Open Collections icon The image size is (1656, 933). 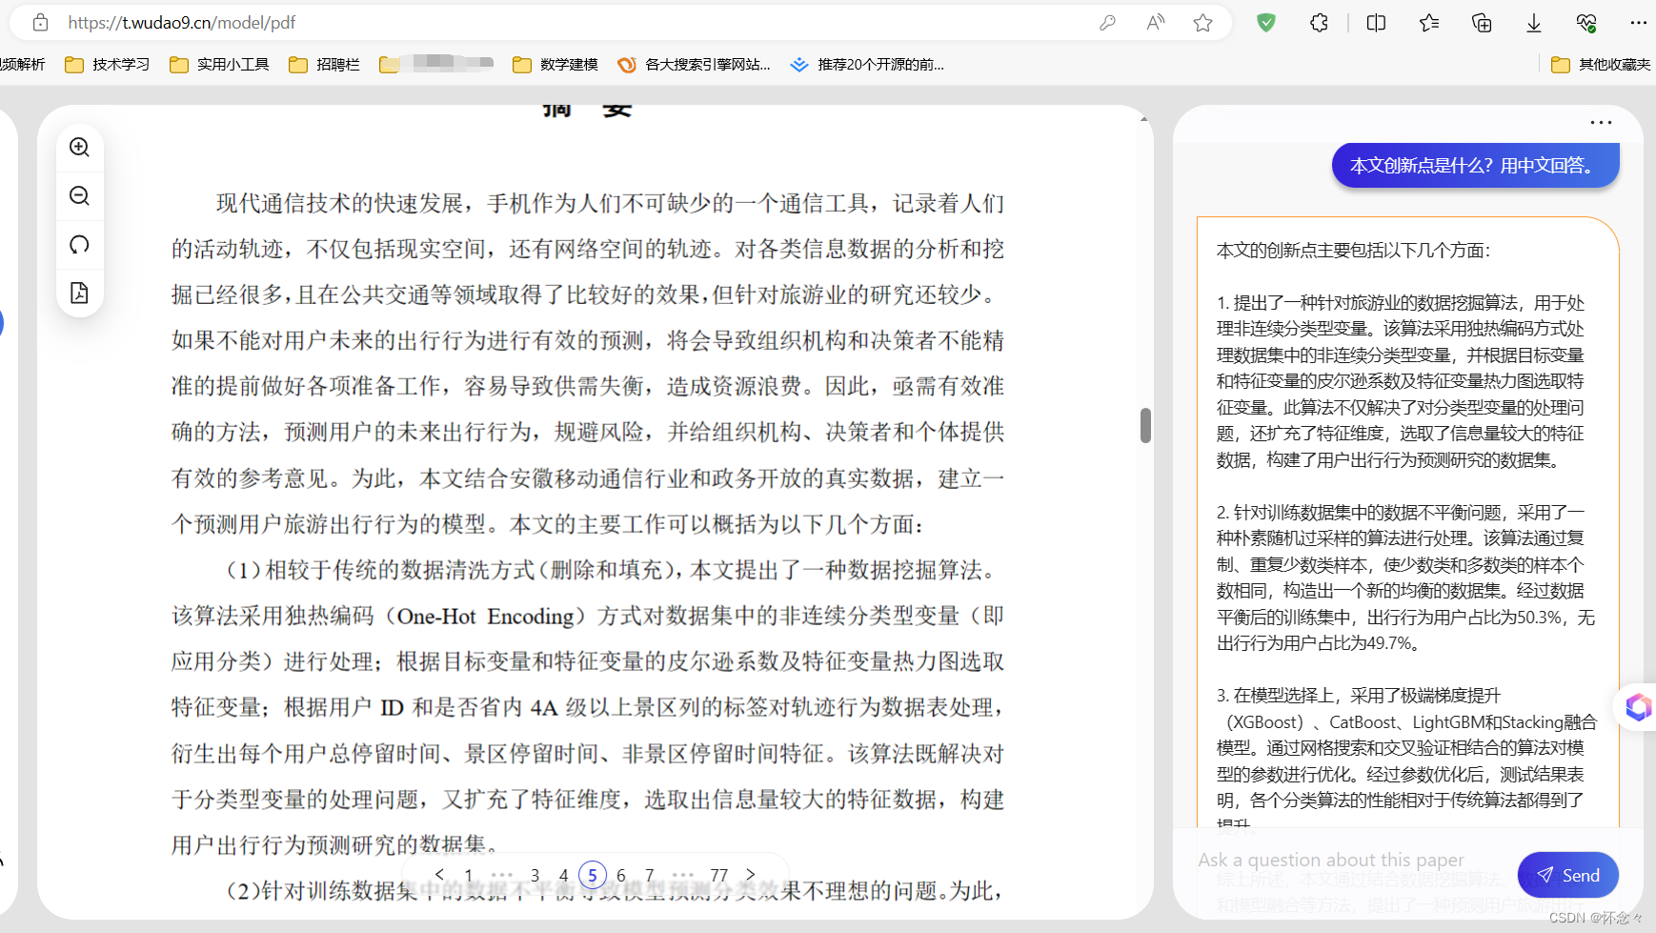[x=1482, y=23]
